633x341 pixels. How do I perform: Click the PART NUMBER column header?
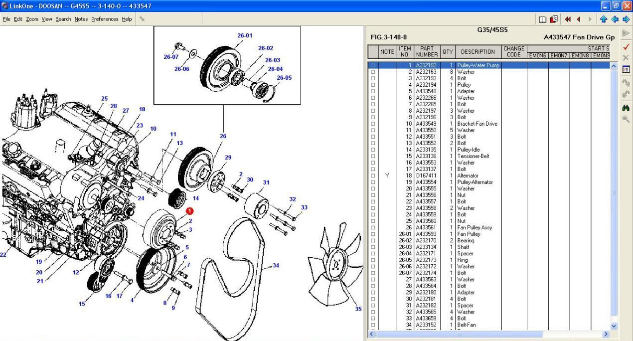tap(427, 51)
